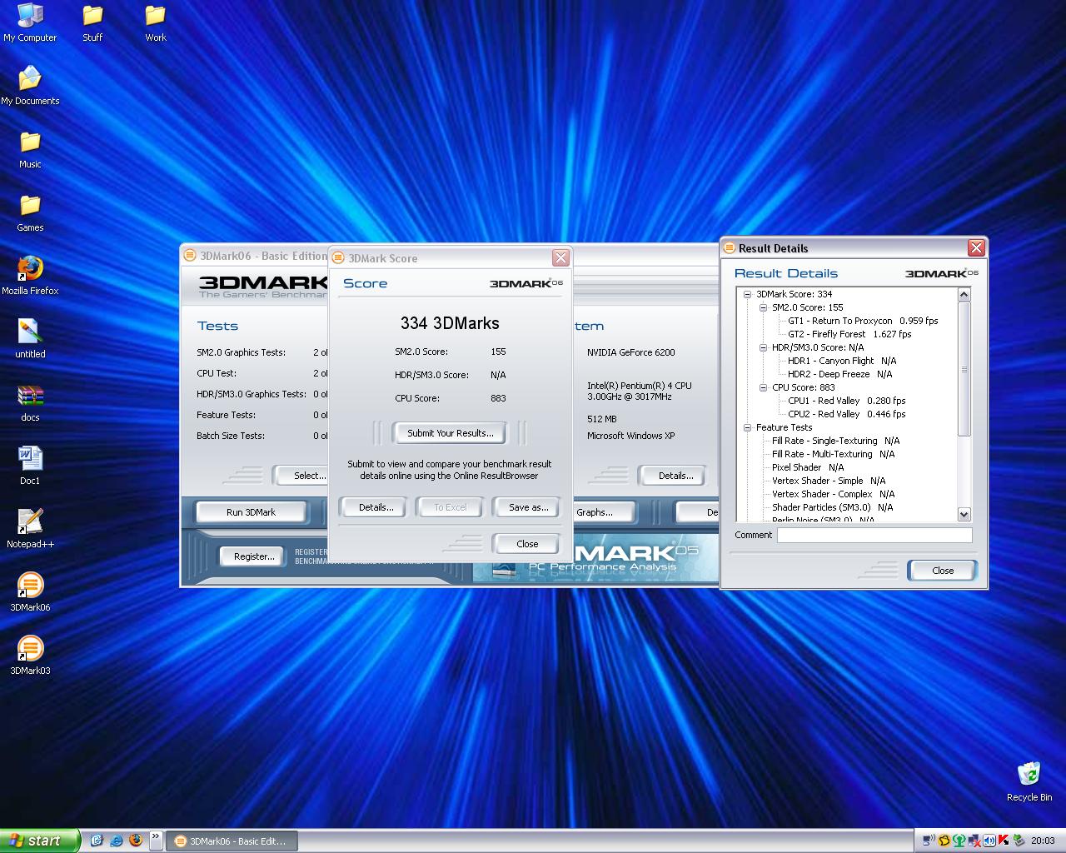Screen dimensions: 1066x853
Task: Click the Result Details scrollbar thumb
Action: click(964, 368)
